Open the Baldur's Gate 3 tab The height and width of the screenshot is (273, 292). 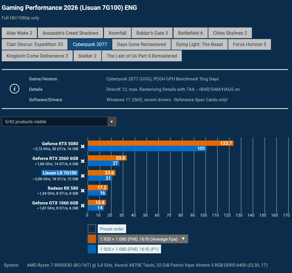click(x=152, y=33)
